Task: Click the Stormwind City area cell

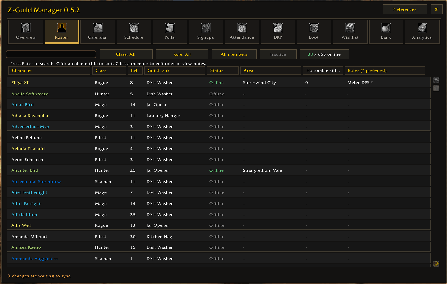Action: [259, 83]
